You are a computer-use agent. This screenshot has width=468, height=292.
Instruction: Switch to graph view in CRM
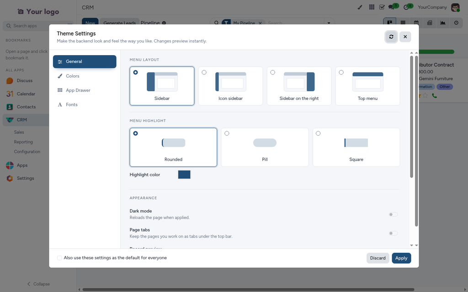(443, 23)
